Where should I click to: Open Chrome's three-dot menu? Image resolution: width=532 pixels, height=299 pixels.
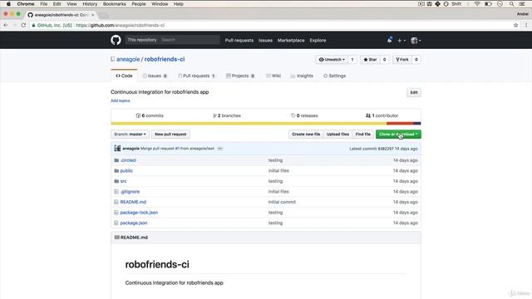click(526, 25)
